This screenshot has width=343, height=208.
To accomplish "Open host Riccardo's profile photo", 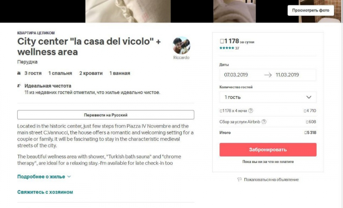I will pos(181,45).
